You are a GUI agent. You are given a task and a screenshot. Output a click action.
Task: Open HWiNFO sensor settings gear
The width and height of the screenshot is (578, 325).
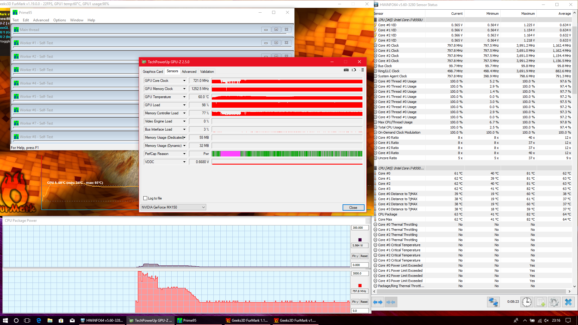(554, 302)
